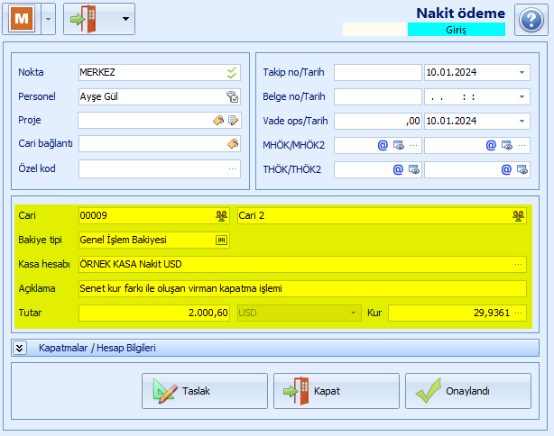The image size is (554, 436).
Task: Click the cyan Giriş status bar
Action: click(457, 30)
